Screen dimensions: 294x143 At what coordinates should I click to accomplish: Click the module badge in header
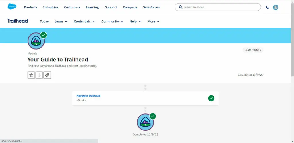[36, 41]
